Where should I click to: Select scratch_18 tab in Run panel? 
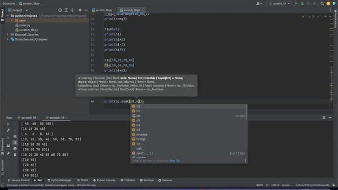point(28,118)
